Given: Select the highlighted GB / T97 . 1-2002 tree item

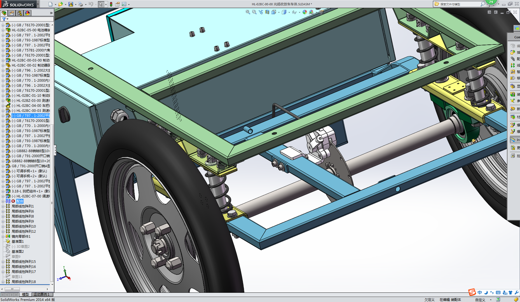Looking at the screenshot, I should pos(31,116).
